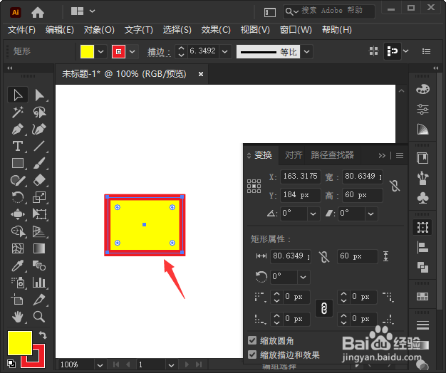Switch to the 对齐 tab
The image size is (446, 373).
click(x=294, y=155)
